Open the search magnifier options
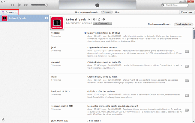Viewport: 195px width, 123px height. click(163, 5)
